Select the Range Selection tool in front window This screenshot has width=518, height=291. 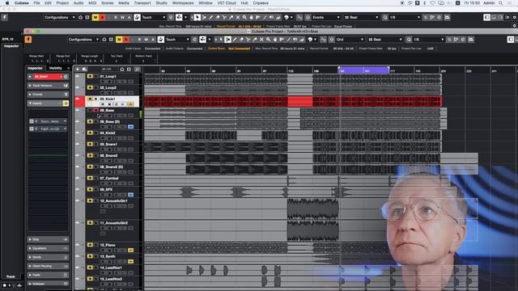pos(228,40)
